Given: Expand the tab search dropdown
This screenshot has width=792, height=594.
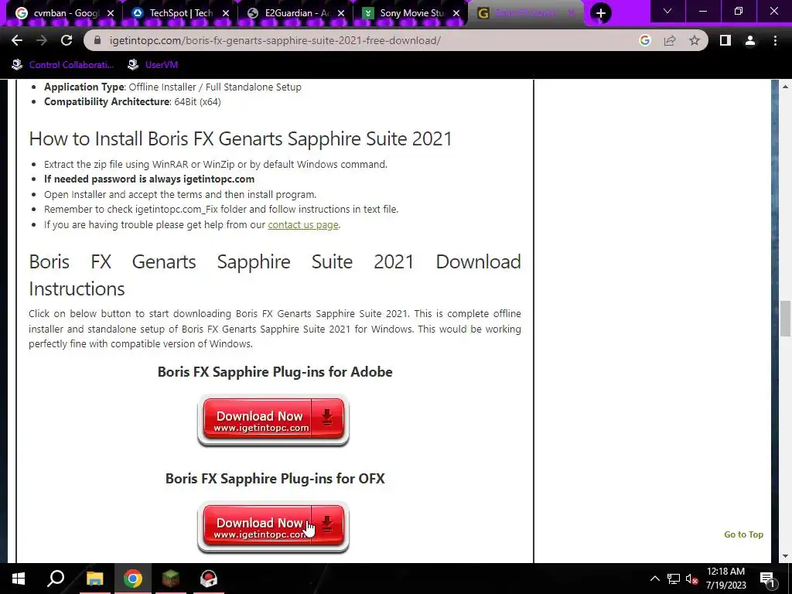Looking at the screenshot, I should 667,11.
